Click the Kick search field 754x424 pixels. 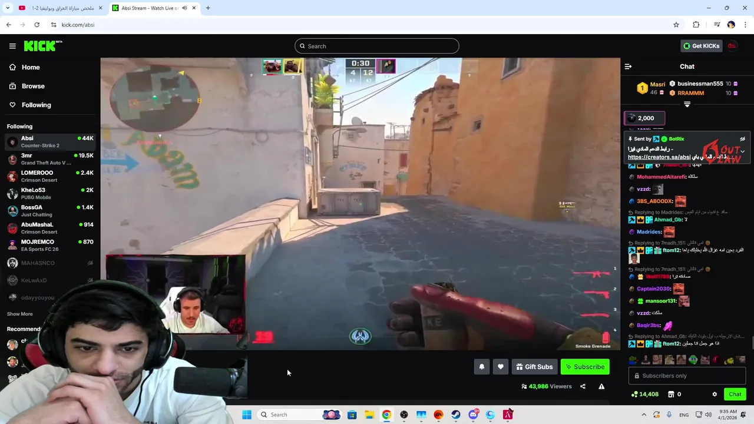pyautogui.click(x=377, y=46)
